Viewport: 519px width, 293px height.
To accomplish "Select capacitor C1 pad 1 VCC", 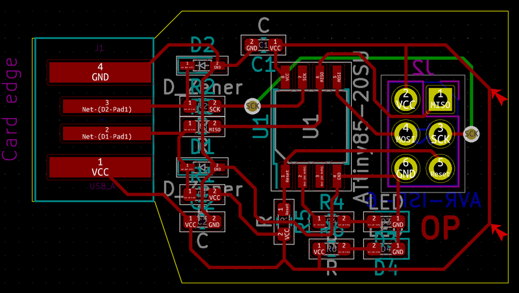I will [275, 45].
